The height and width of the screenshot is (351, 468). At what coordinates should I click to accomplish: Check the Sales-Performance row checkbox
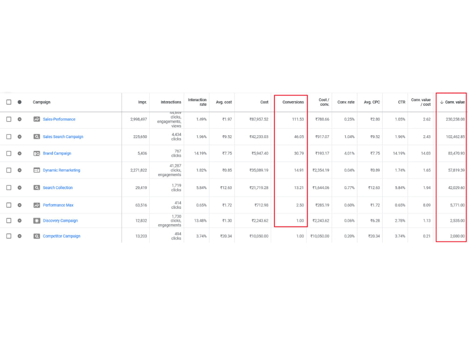point(9,119)
